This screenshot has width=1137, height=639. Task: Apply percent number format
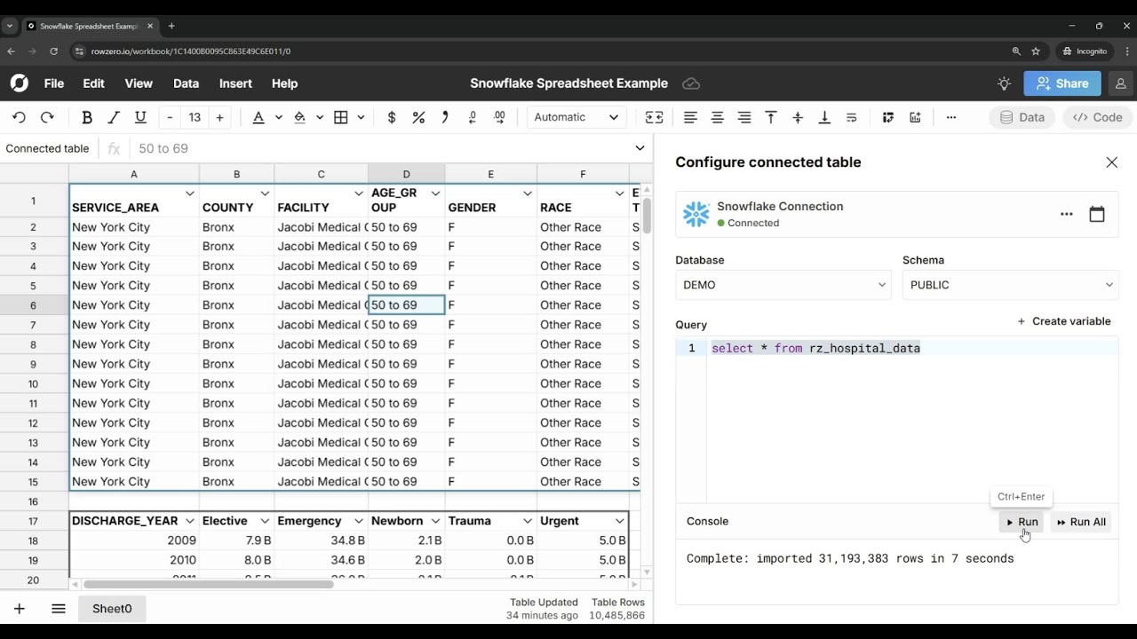coord(418,117)
